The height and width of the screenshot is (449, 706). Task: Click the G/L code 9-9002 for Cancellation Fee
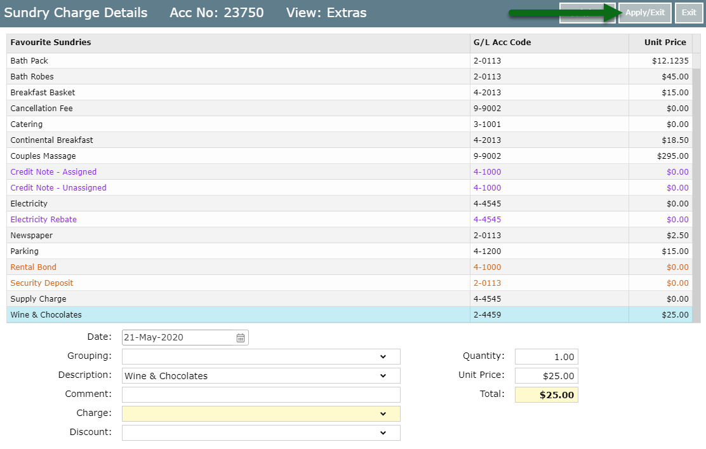coord(487,108)
